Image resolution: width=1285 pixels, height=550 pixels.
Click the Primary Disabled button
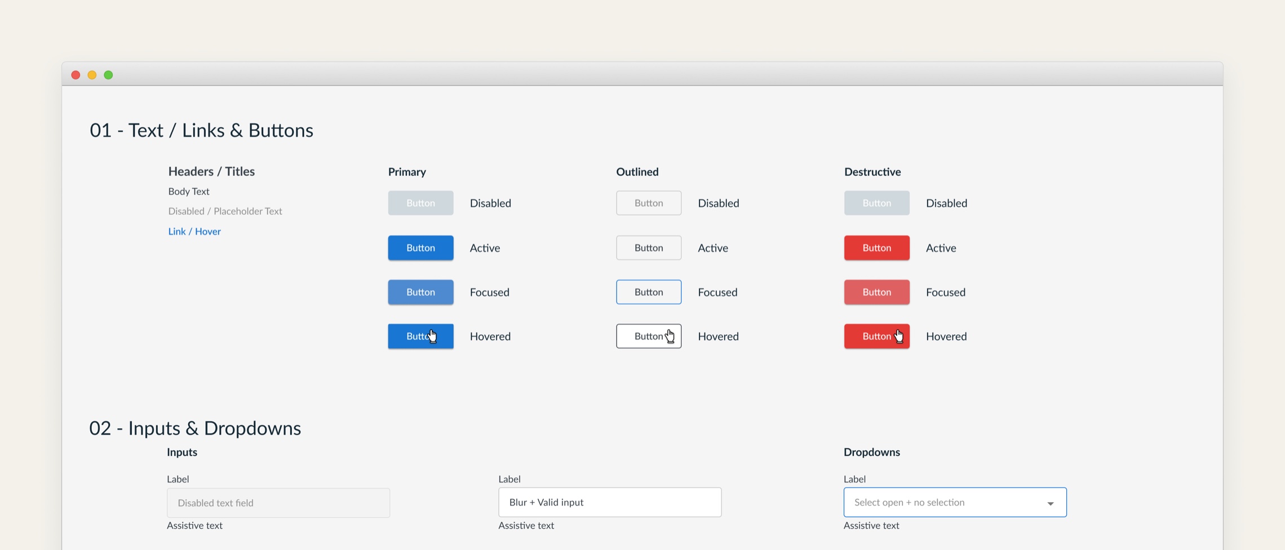[x=420, y=203]
